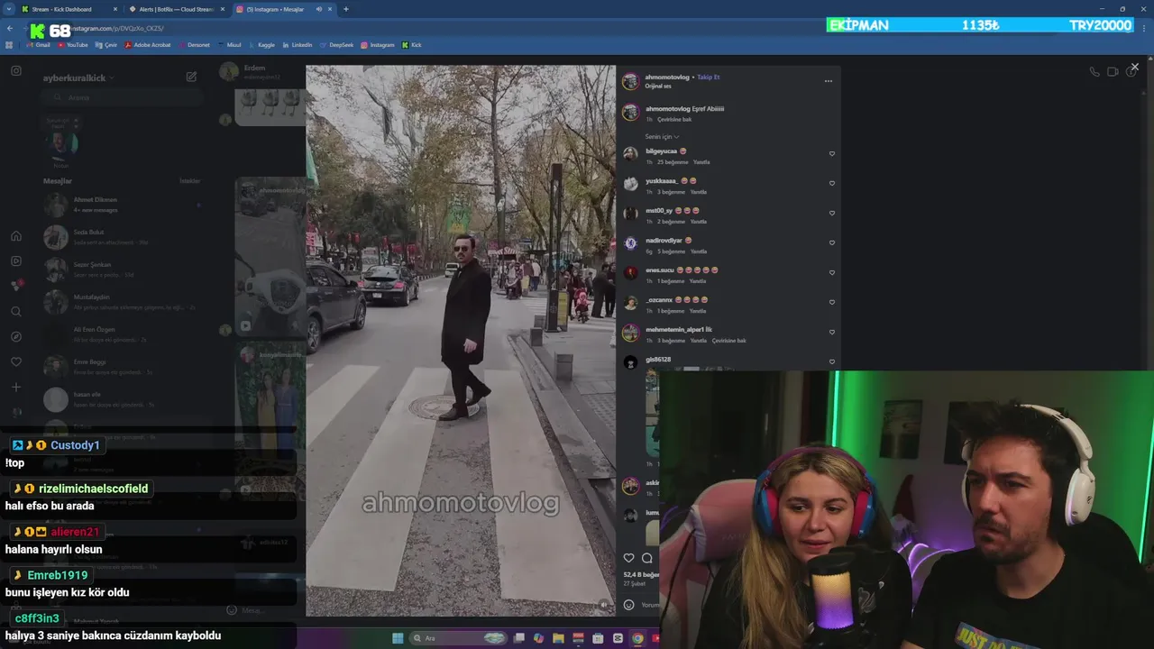1154x649 pixels.
Task: Like mst00_sy's comment
Action: click(832, 214)
